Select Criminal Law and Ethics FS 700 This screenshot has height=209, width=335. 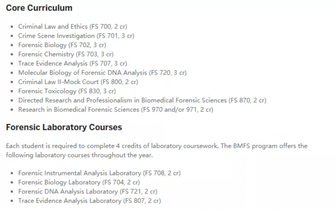[x=73, y=27]
